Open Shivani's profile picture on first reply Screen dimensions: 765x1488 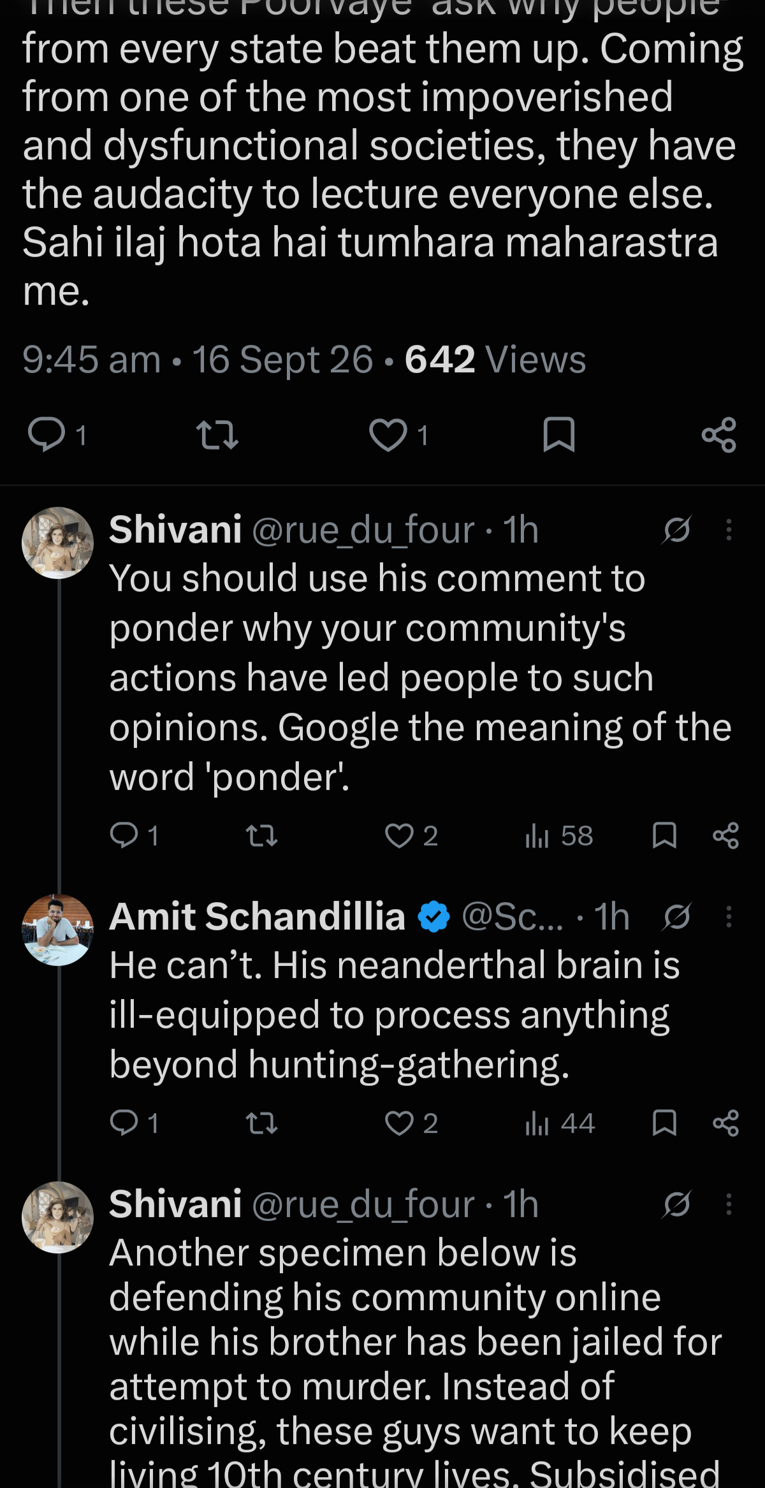coord(58,543)
